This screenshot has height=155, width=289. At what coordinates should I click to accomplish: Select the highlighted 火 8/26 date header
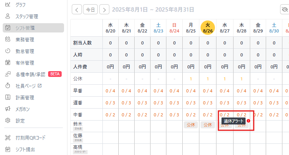[208, 27]
